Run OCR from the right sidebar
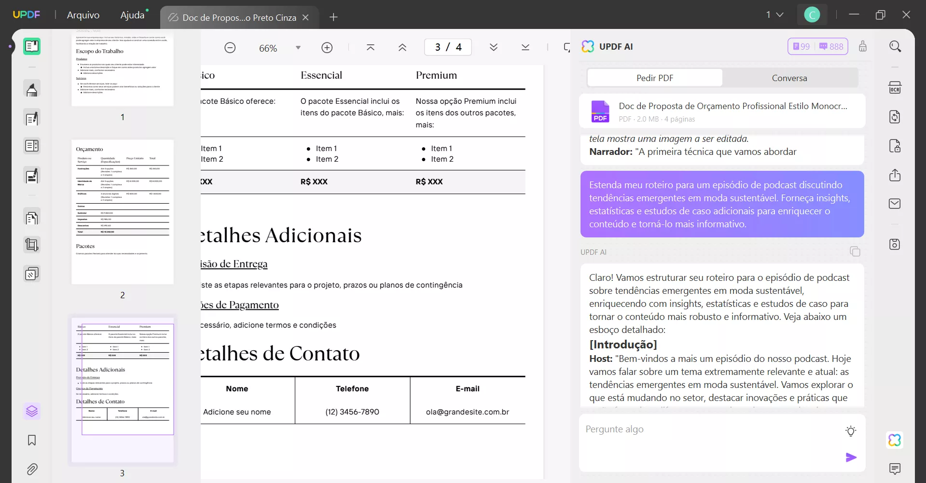The image size is (926, 483). click(x=895, y=87)
